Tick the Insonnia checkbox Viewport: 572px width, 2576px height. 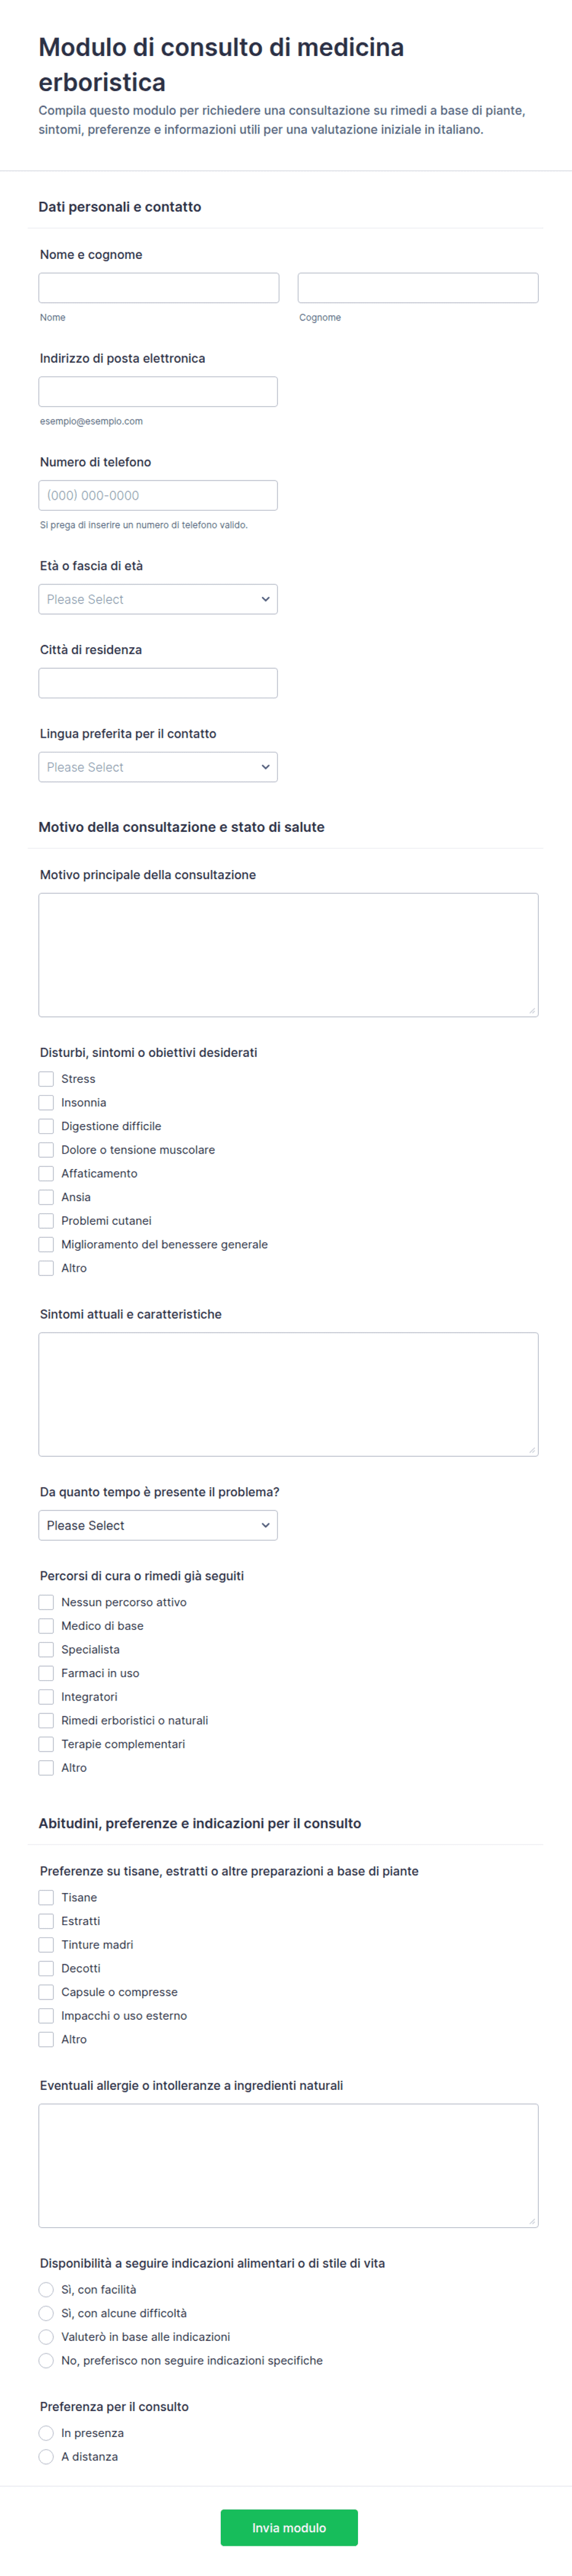pyautogui.click(x=46, y=1103)
